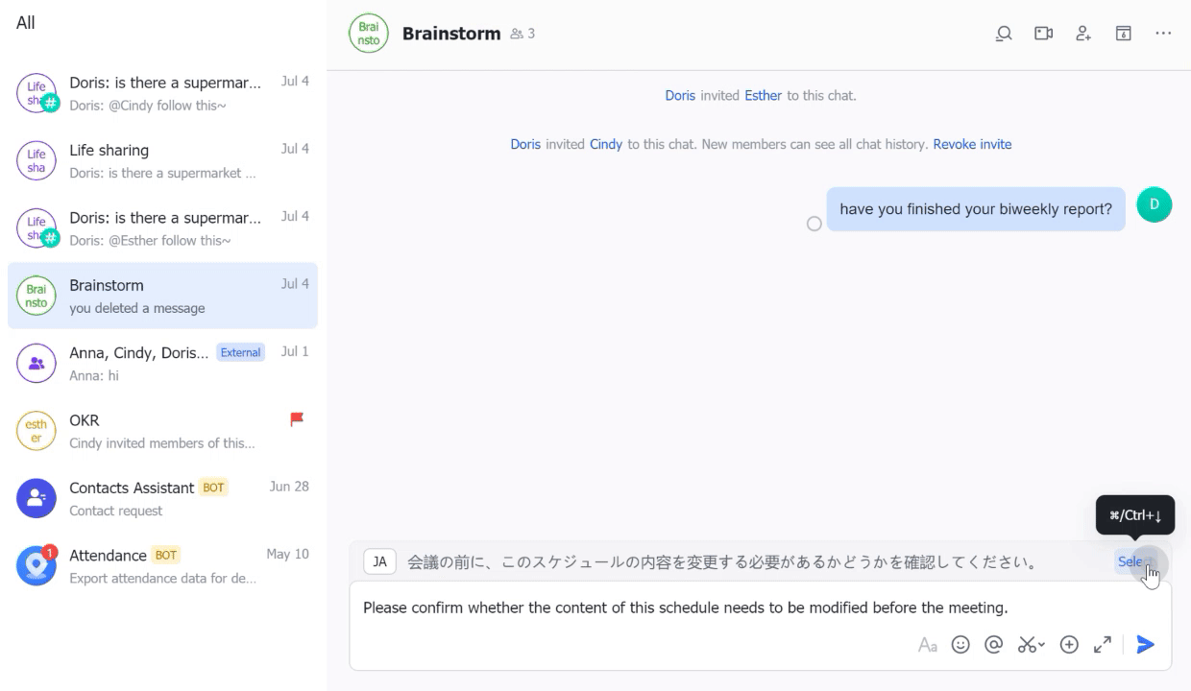Click the JA translation language selector

[x=379, y=562]
